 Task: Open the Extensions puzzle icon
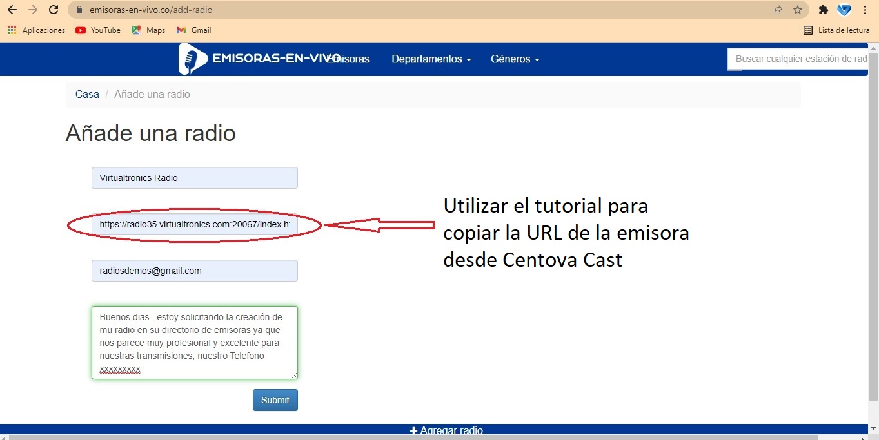(x=823, y=10)
